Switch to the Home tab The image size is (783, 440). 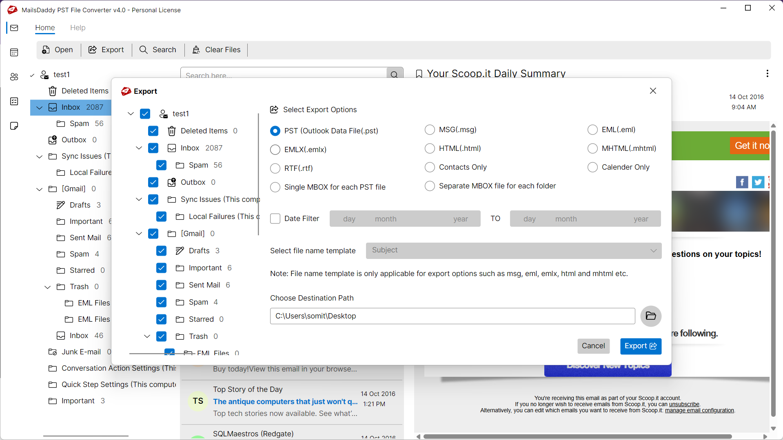(x=45, y=28)
